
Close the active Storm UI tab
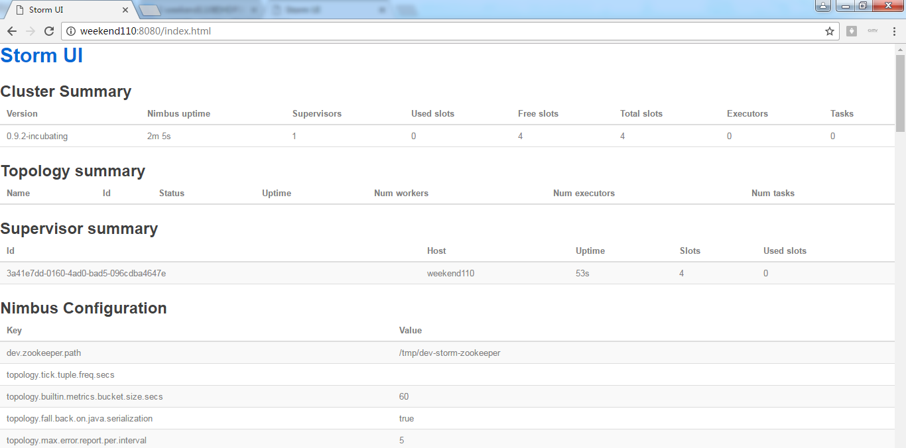click(x=126, y=10)
